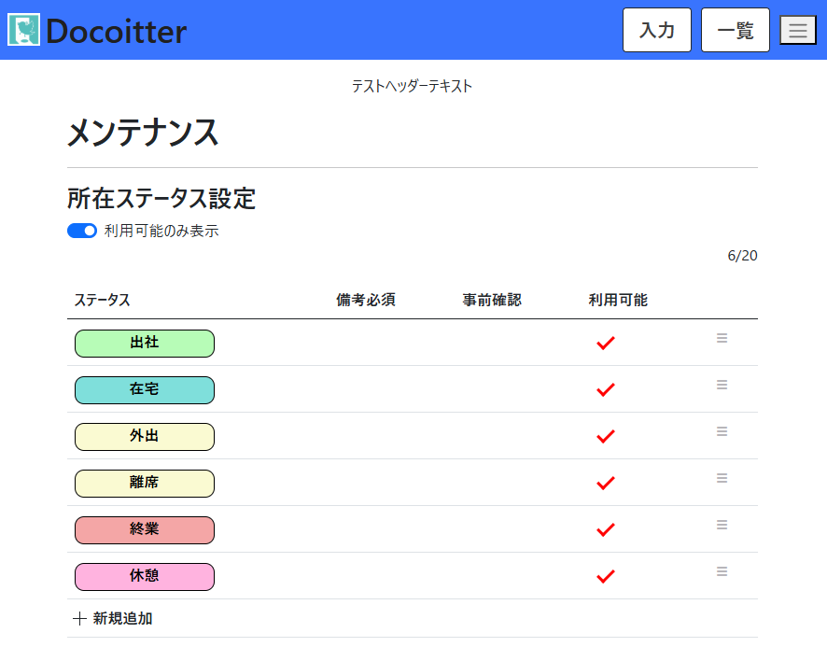Click the Docoitter logo icon

click(24, 30)
